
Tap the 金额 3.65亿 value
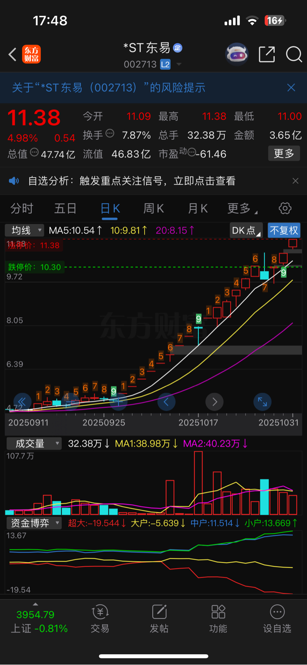(x=285, y=135)
